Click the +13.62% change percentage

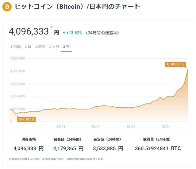[74, 33]
